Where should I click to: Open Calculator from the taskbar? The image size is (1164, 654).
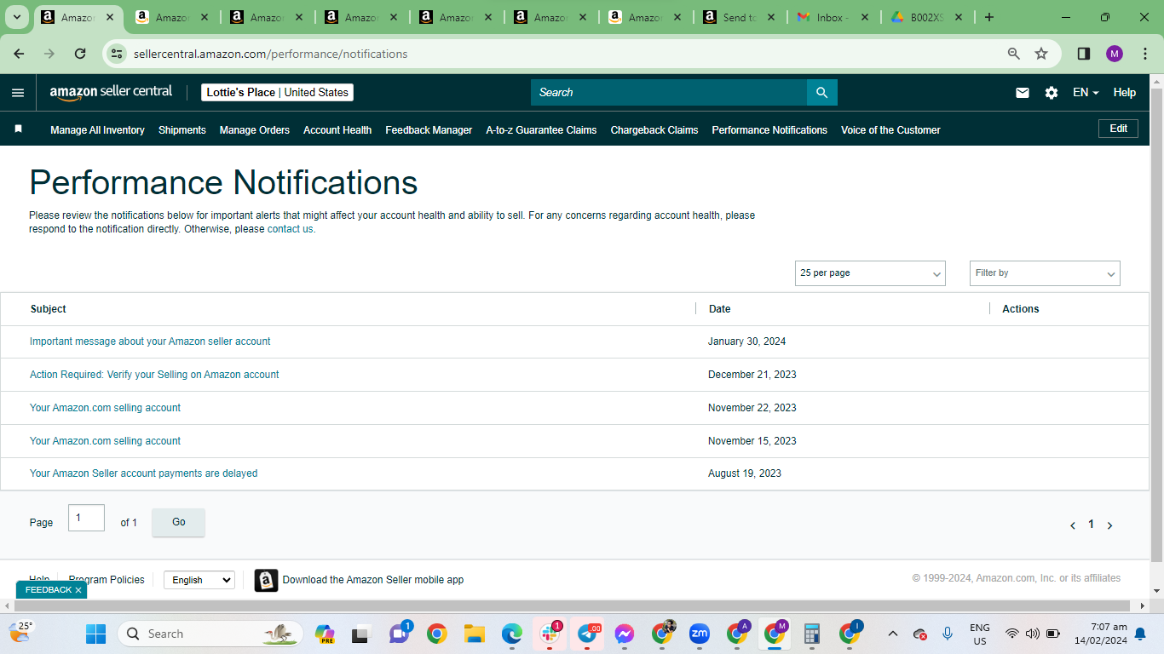coord(812,634)
